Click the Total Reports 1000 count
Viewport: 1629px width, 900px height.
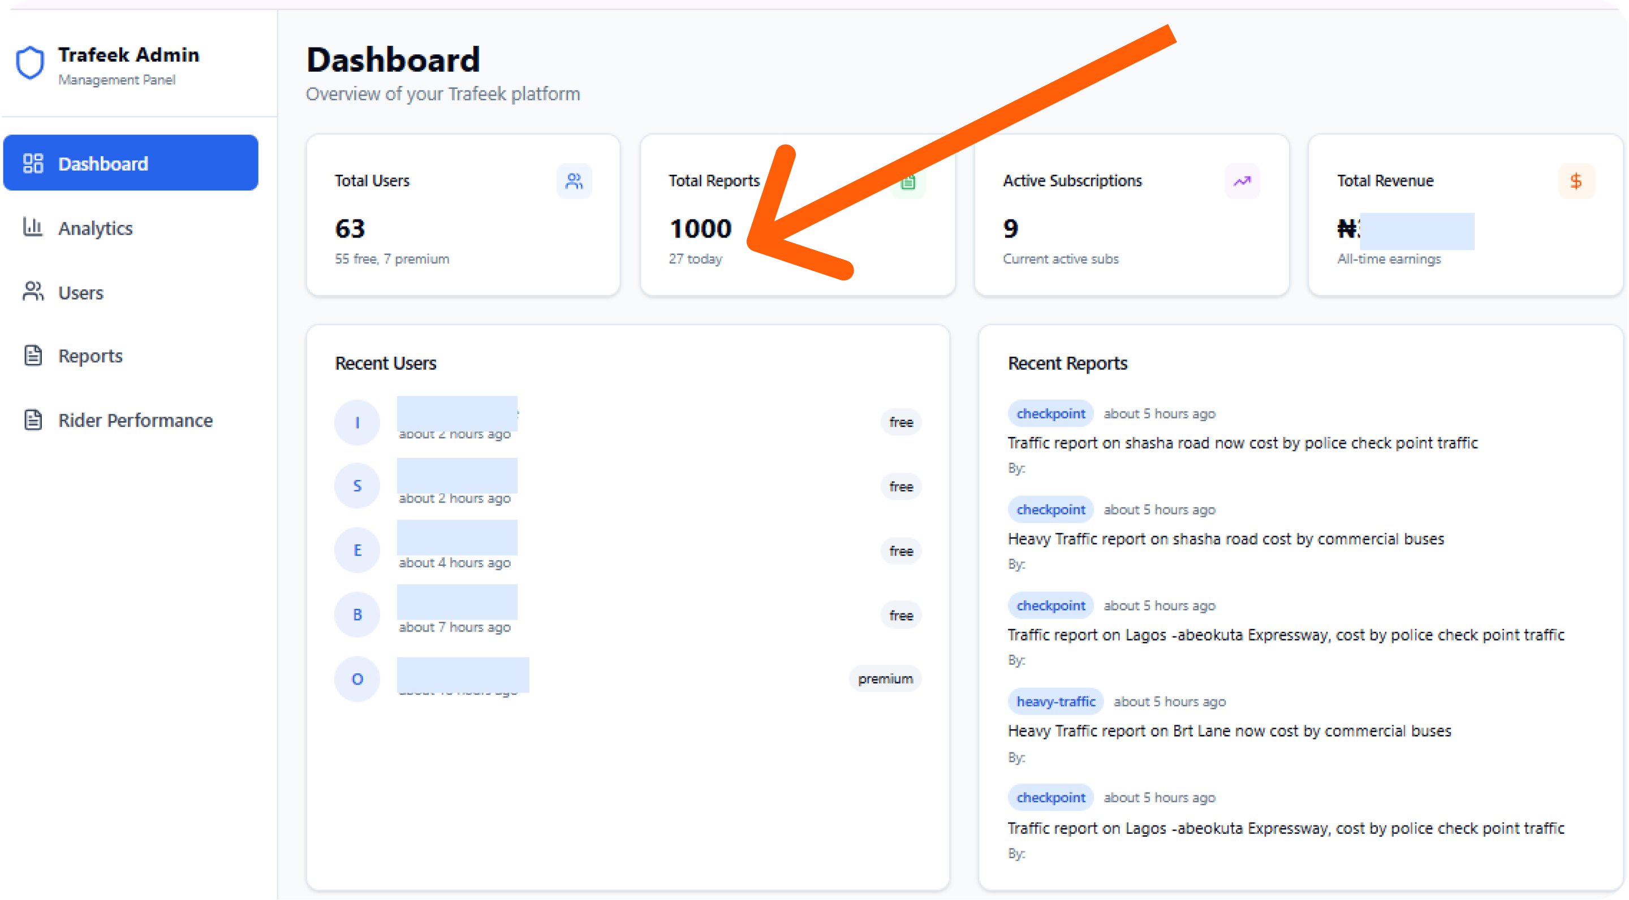[x=700, y=228]
